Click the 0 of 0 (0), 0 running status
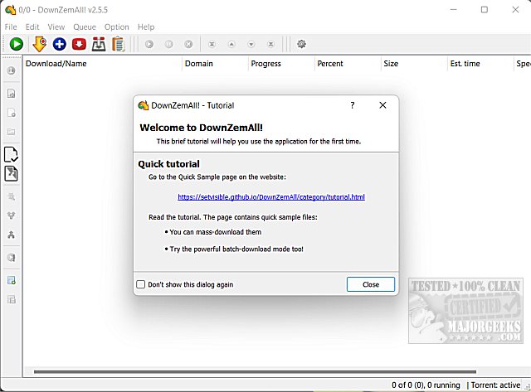 (426, 385)
